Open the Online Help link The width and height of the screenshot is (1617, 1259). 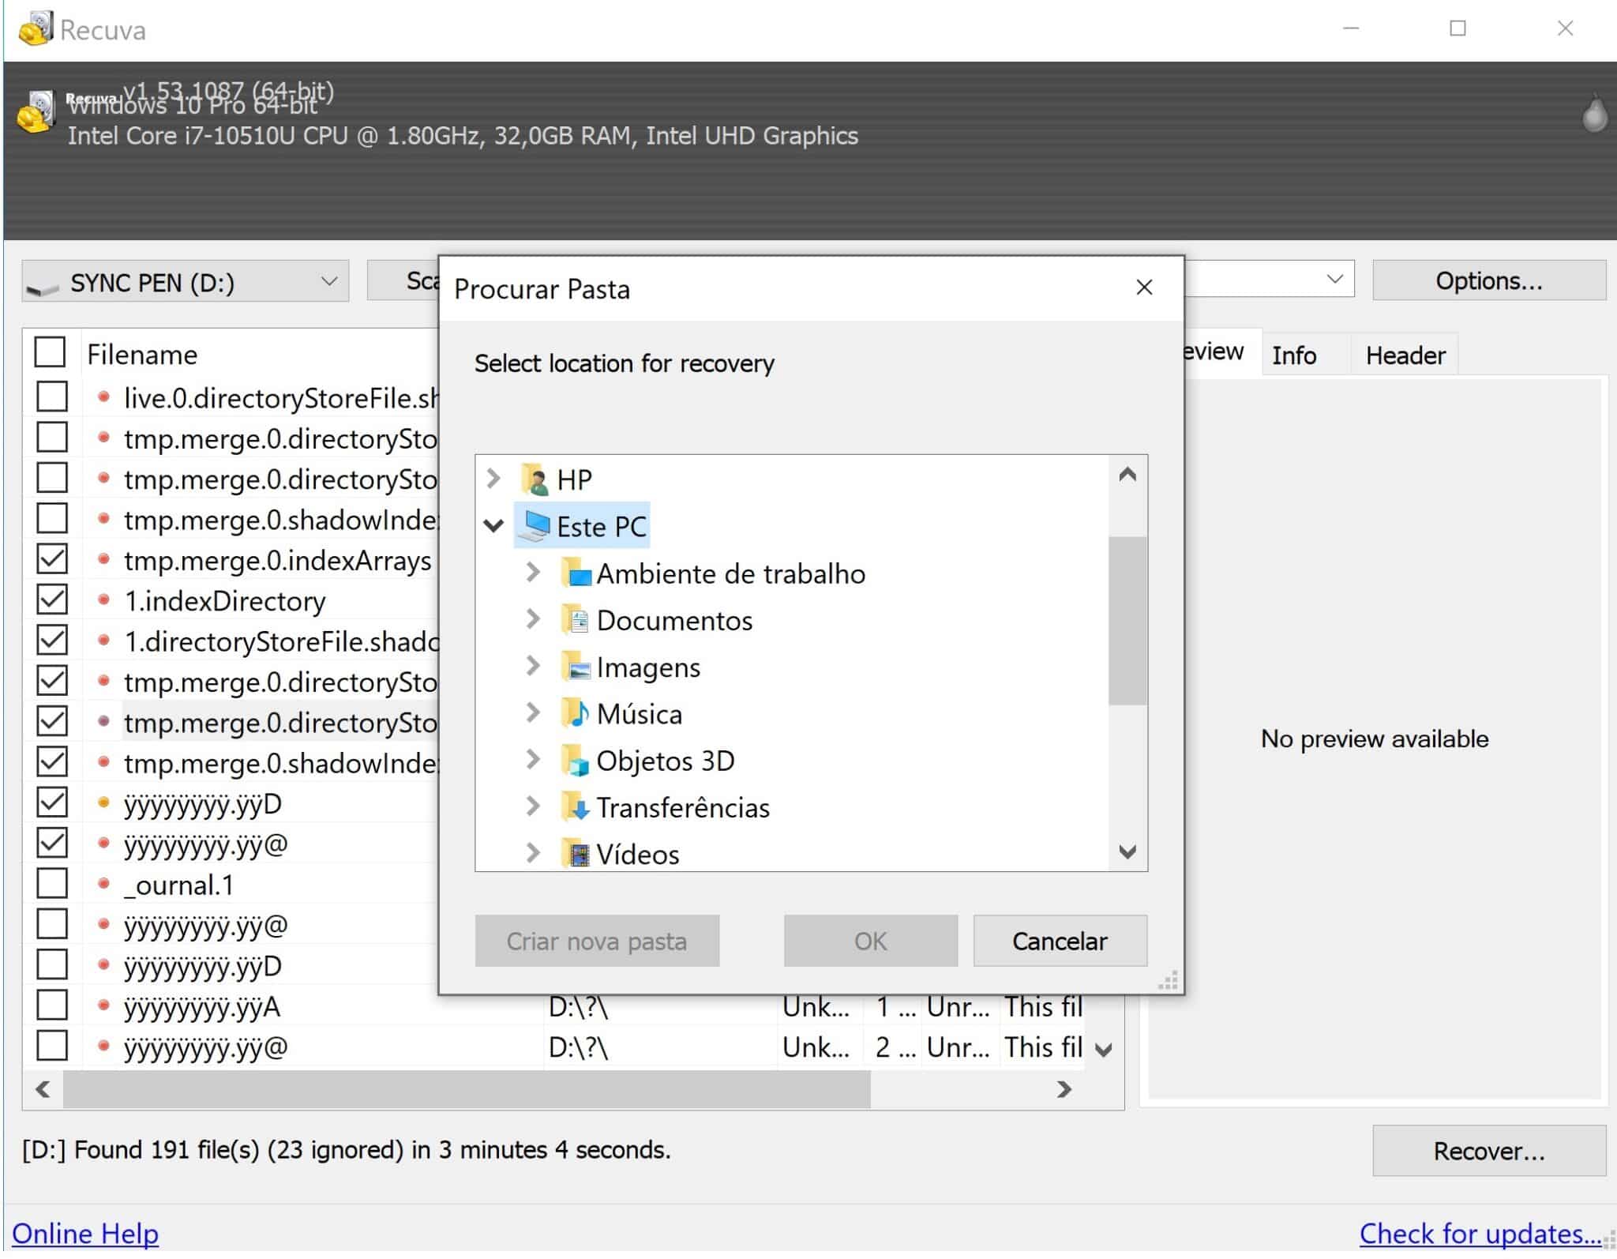pyautogui.click(x=85, y=1235)
